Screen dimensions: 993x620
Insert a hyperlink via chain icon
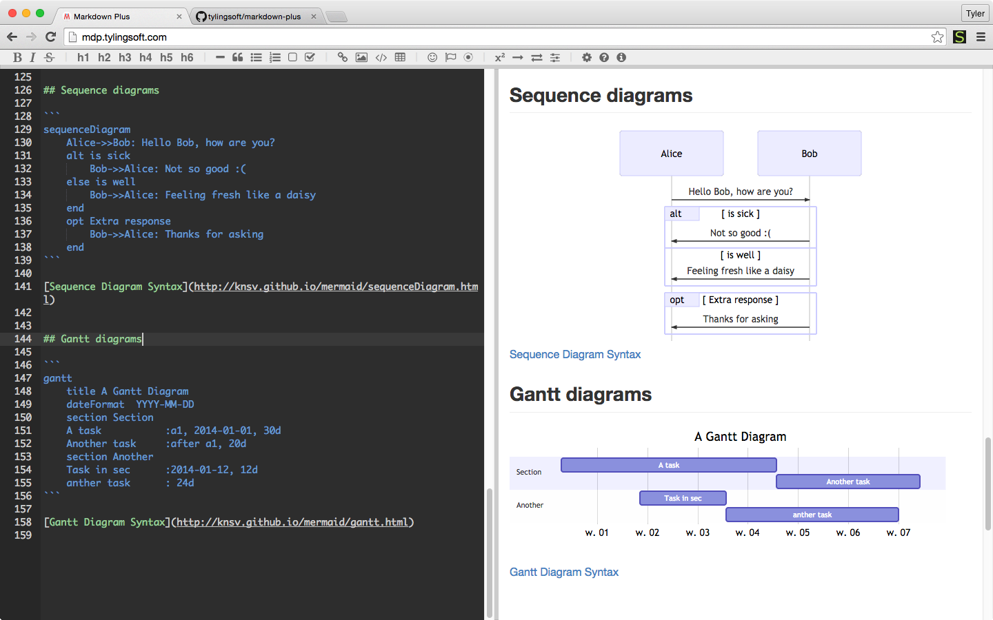pyautogui.click(x=342, y=58)
